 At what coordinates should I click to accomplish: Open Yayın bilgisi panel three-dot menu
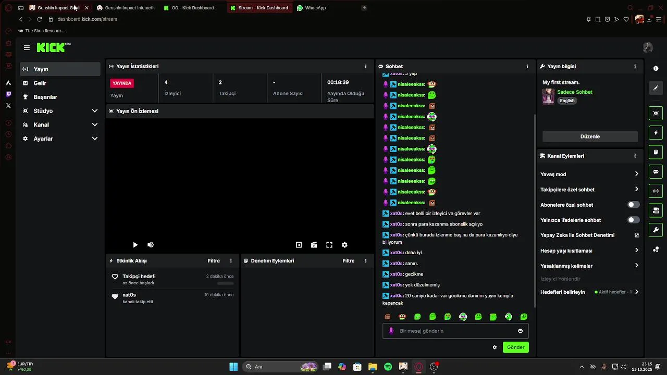pyautogui.click(x=635, y=66)
